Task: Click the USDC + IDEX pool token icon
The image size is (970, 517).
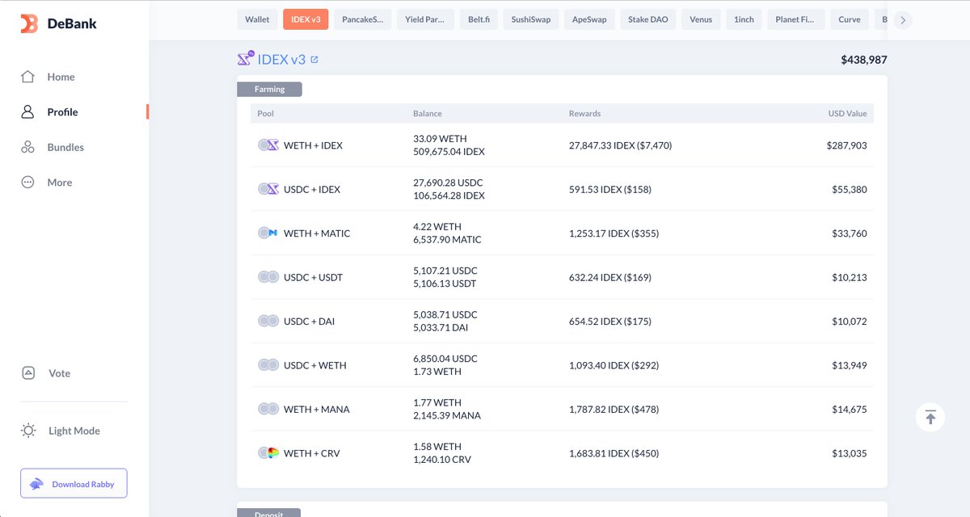Action: tap(268, 189)
